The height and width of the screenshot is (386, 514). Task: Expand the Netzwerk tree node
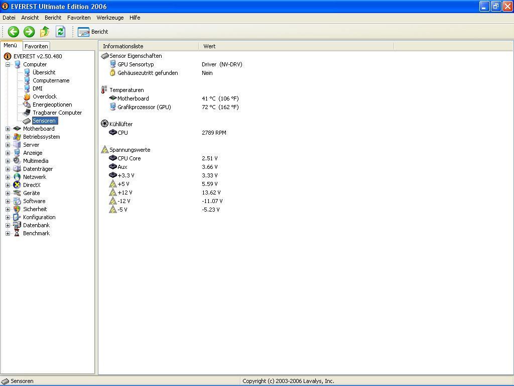point(8,177)
